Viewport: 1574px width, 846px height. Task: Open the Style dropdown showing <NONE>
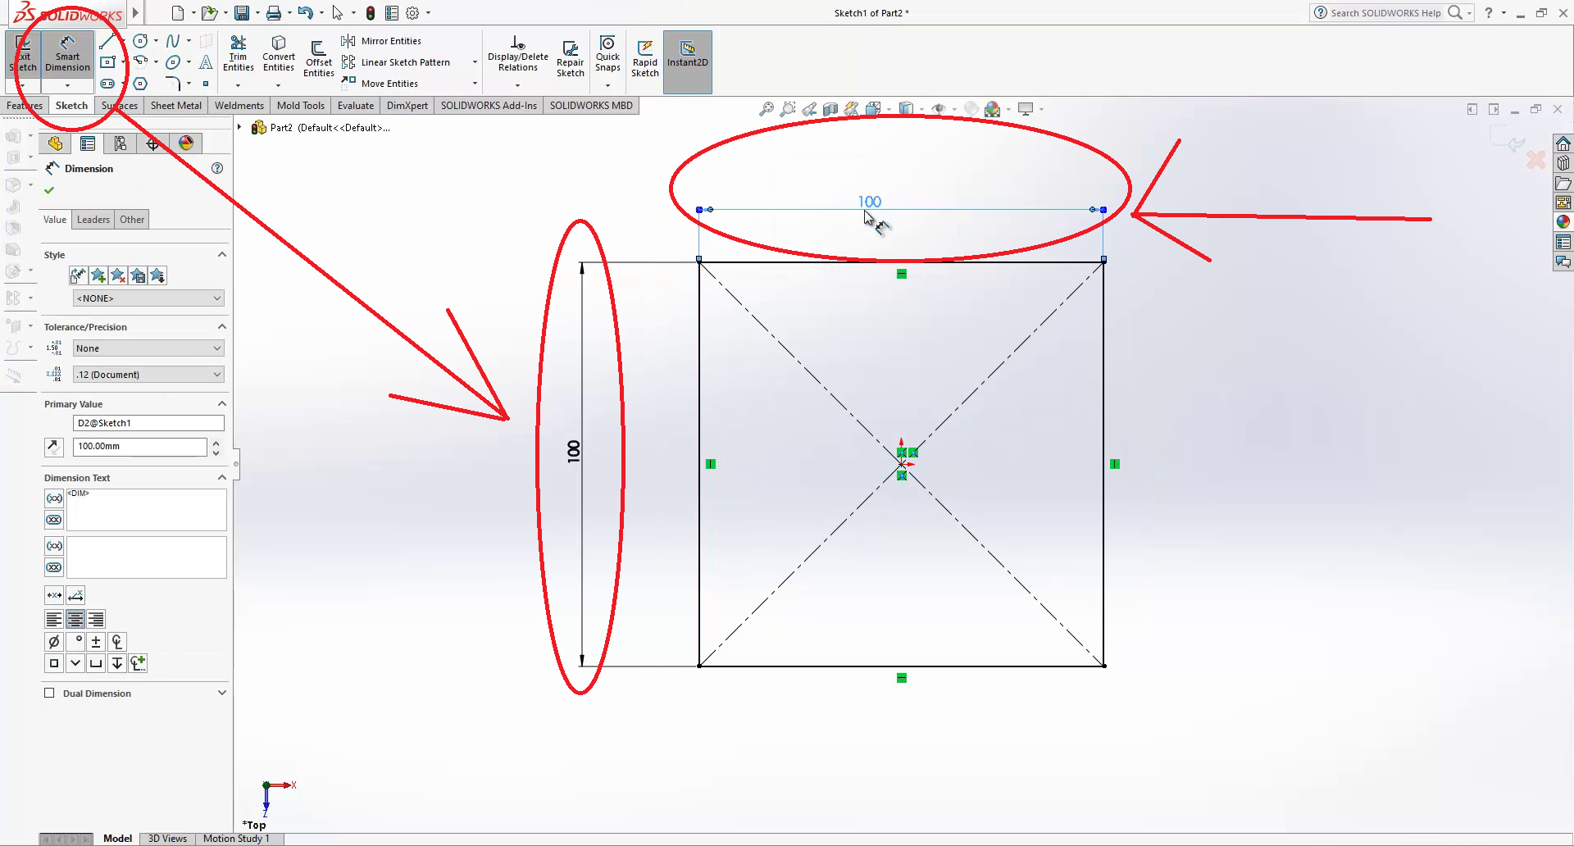(148, 298)
